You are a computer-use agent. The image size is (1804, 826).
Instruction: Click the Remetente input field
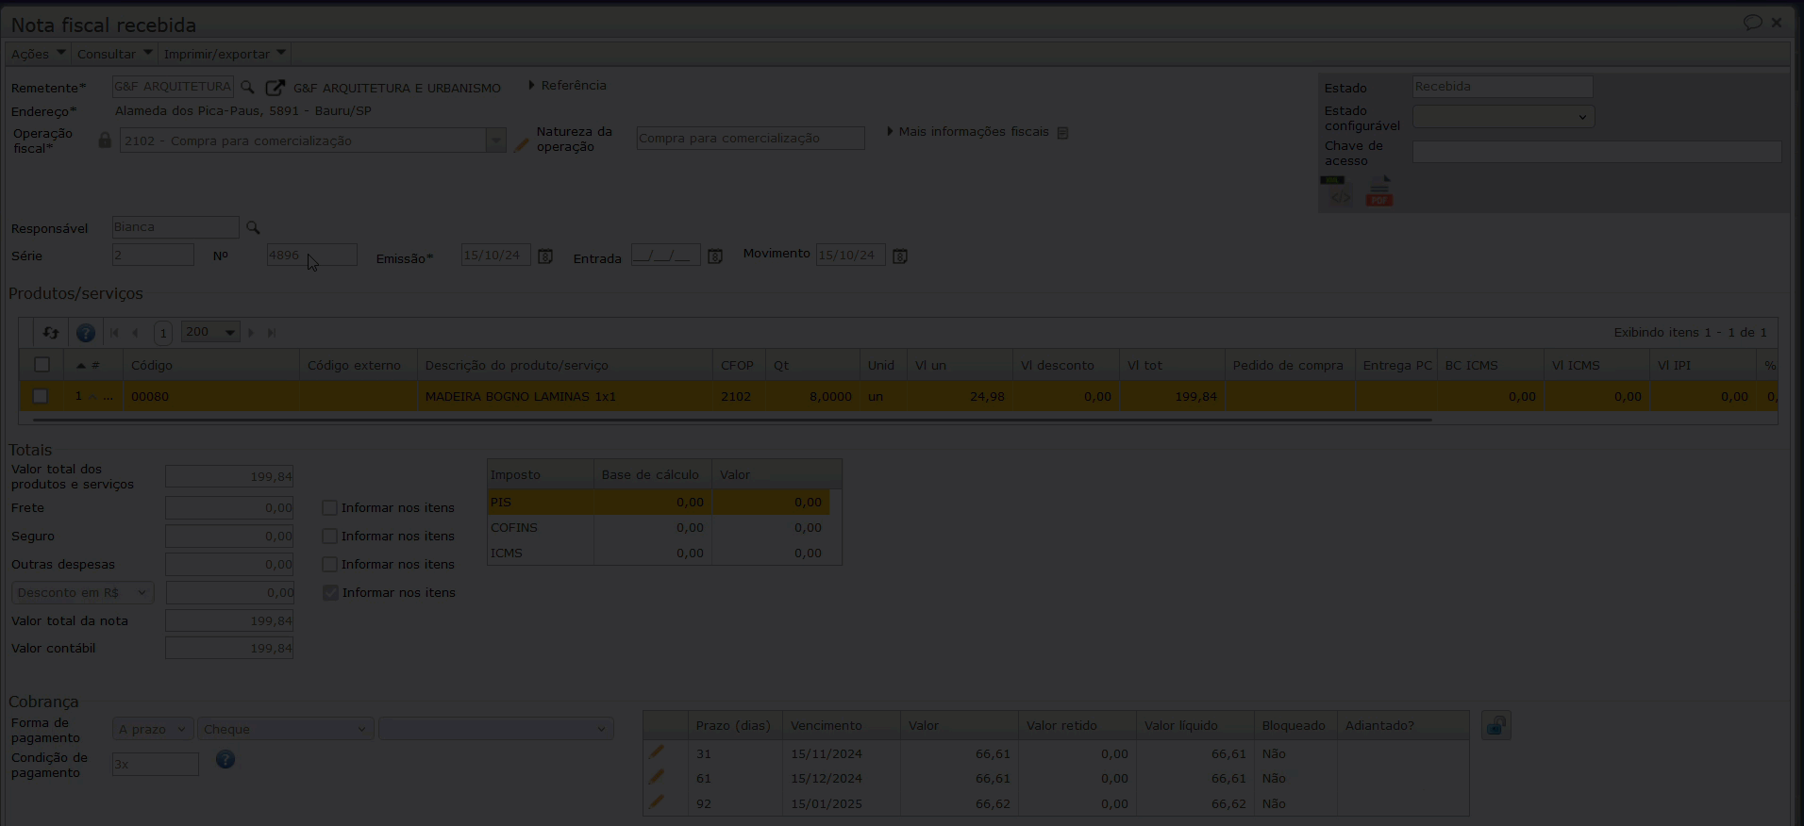[173, 87]
